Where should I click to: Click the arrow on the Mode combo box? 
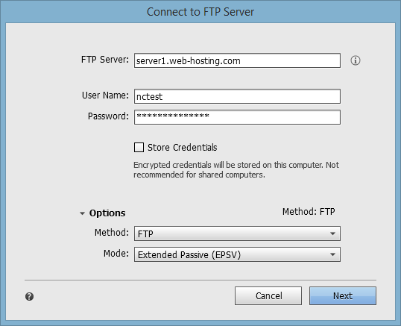point(332,254)
